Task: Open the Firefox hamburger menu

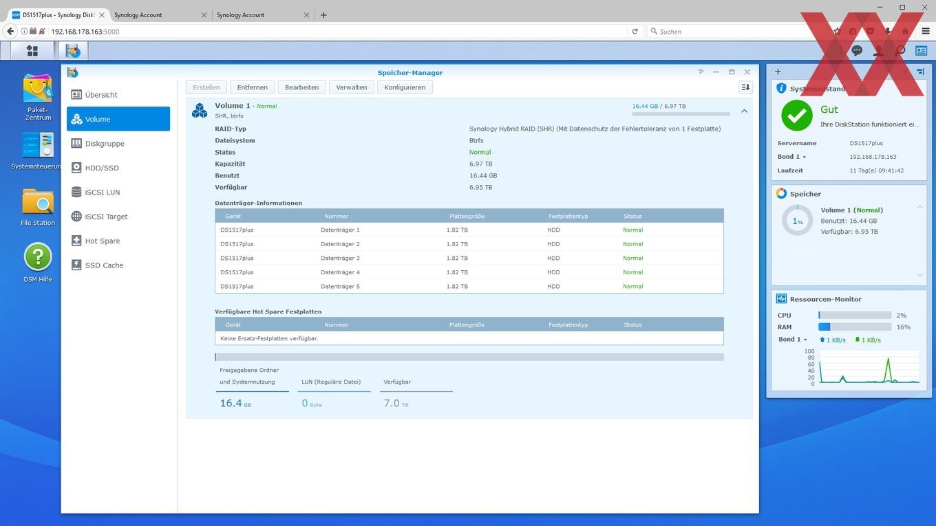Action: (925, 31)
